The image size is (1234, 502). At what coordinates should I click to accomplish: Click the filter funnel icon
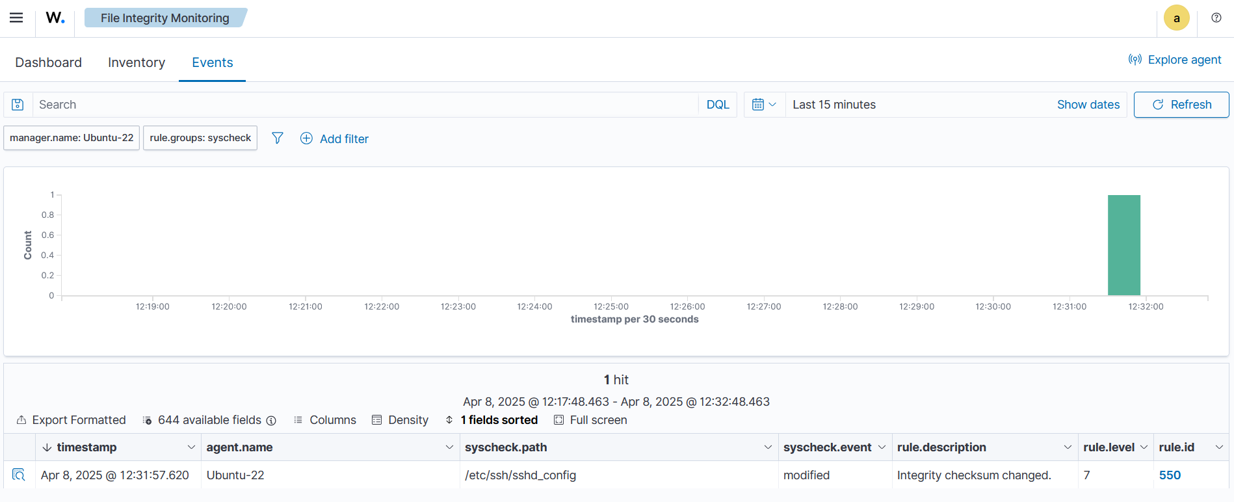(x=278, y=139)
